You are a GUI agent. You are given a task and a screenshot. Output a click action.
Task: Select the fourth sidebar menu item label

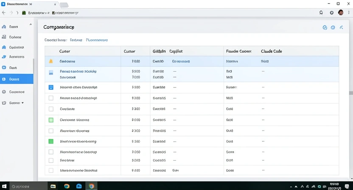tap(17, 57)
